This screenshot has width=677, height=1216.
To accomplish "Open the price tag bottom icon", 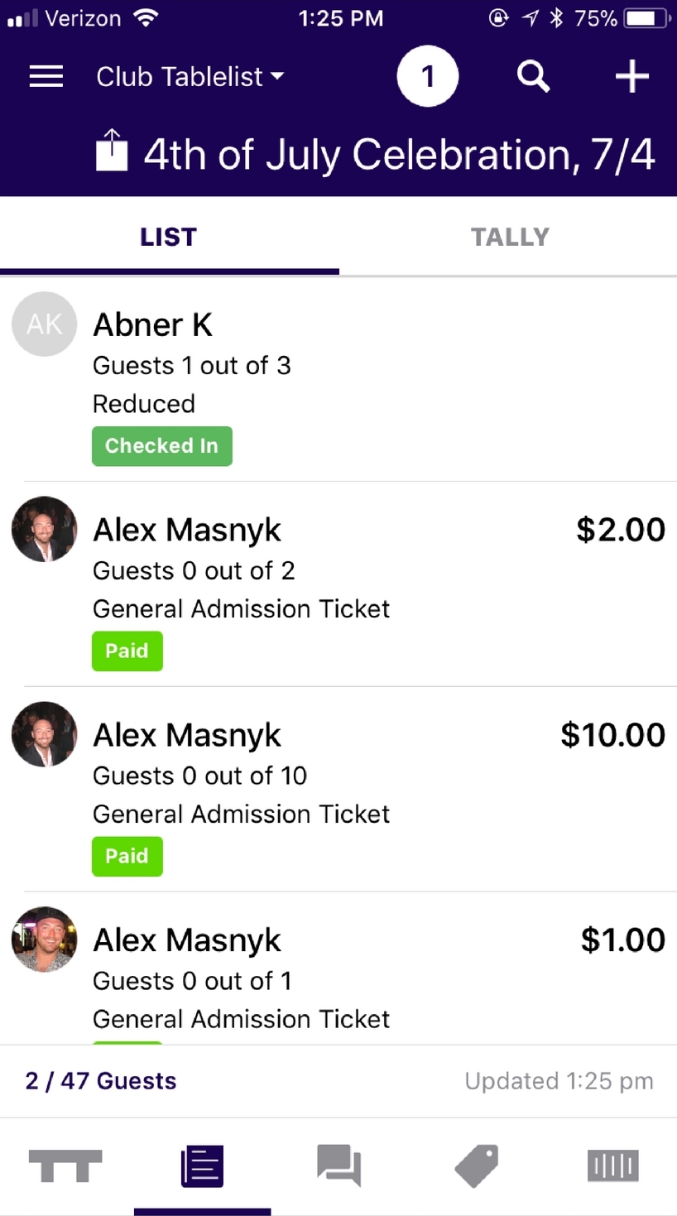I will point(477,1166).
